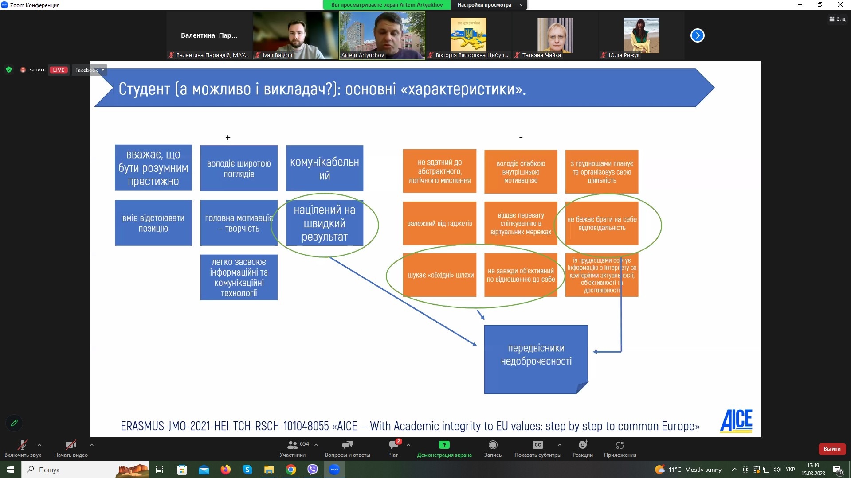Open the Participants panel icon
851x478 pixels.
click(292, 445)
